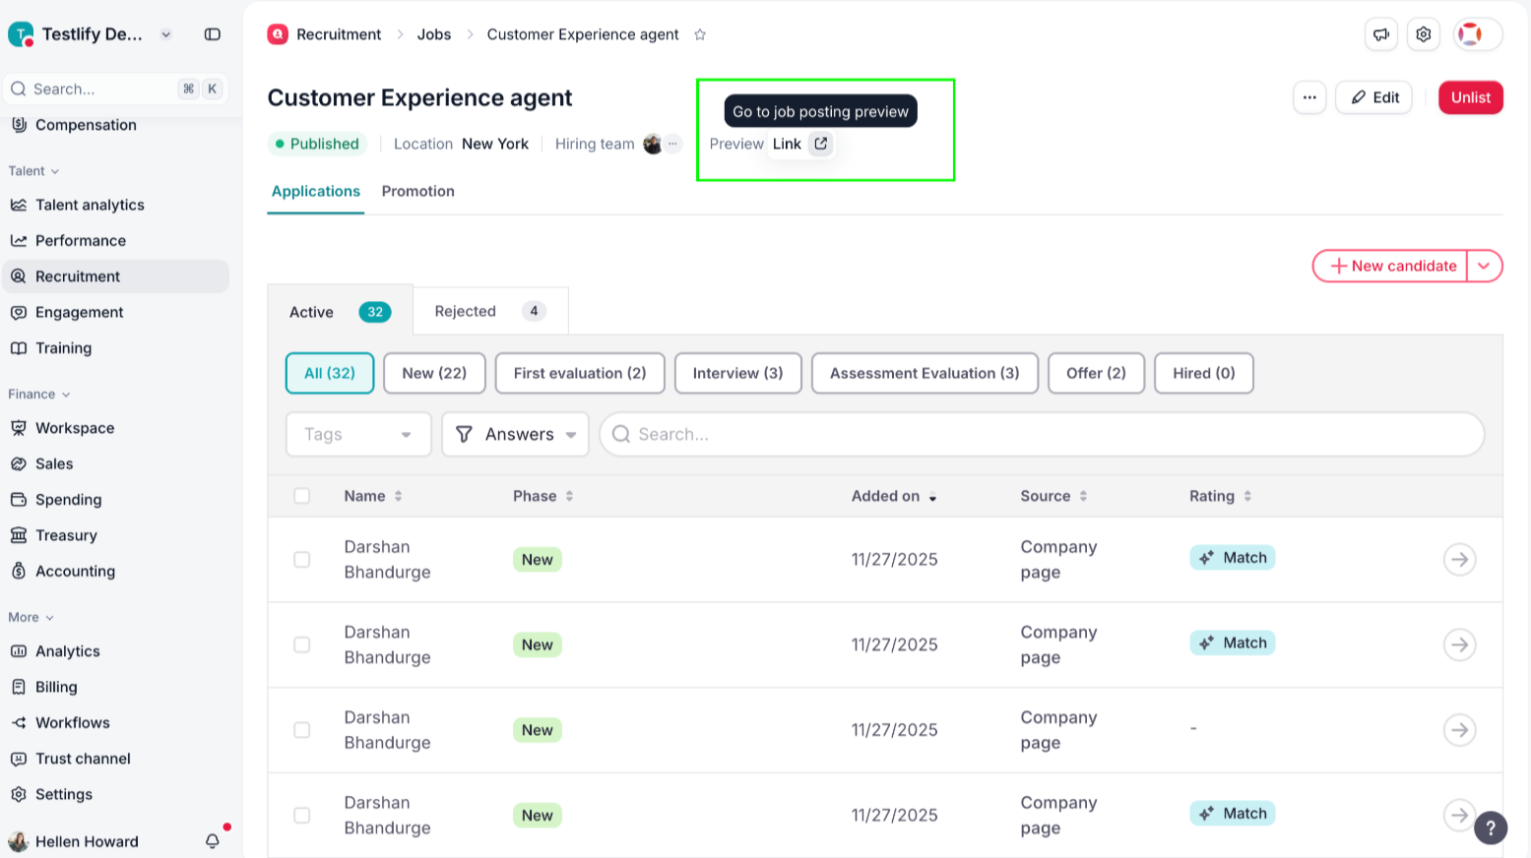Viewport: 1531px width, 858px height.
Task: Open the Answers filter dropdown
Action: click(x=515, y=434)
